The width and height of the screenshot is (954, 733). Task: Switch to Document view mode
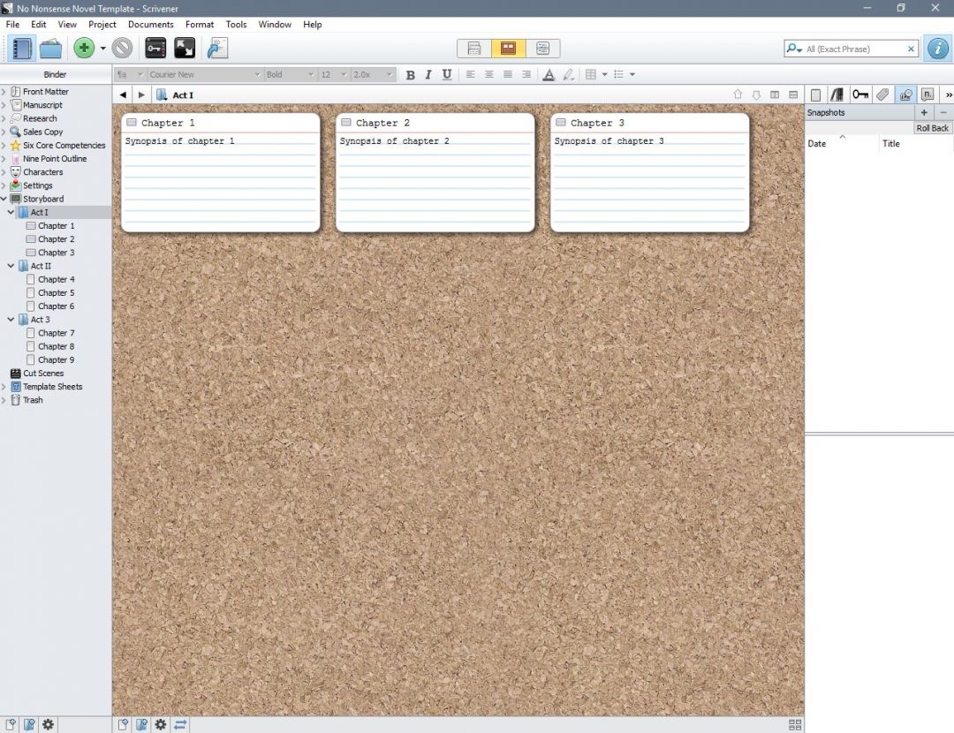(x=474, y=49)
